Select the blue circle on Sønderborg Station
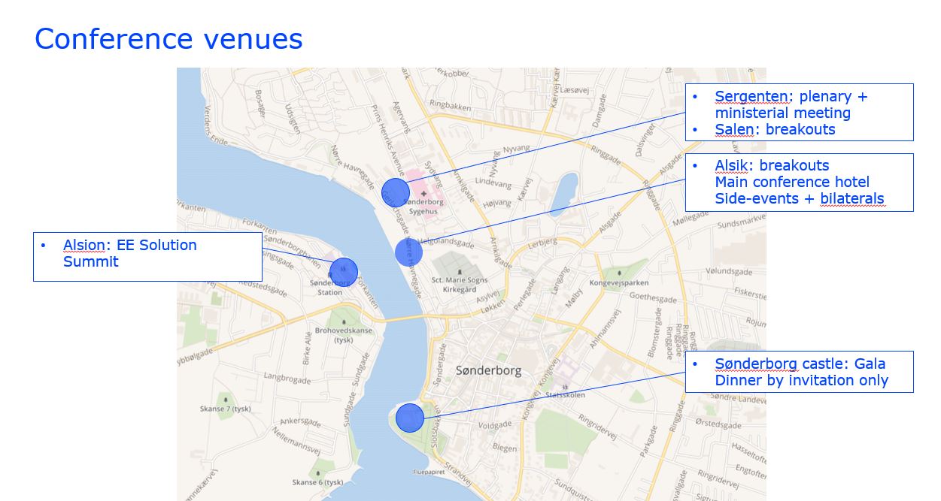 344,272
